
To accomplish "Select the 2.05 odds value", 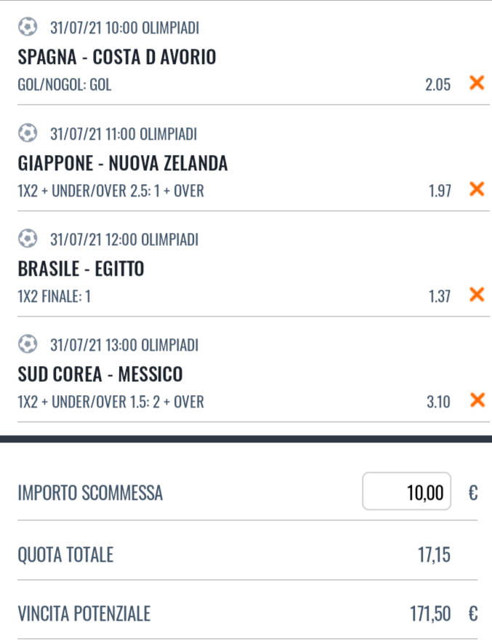I will pyautogui.click(x=437, y=84).
